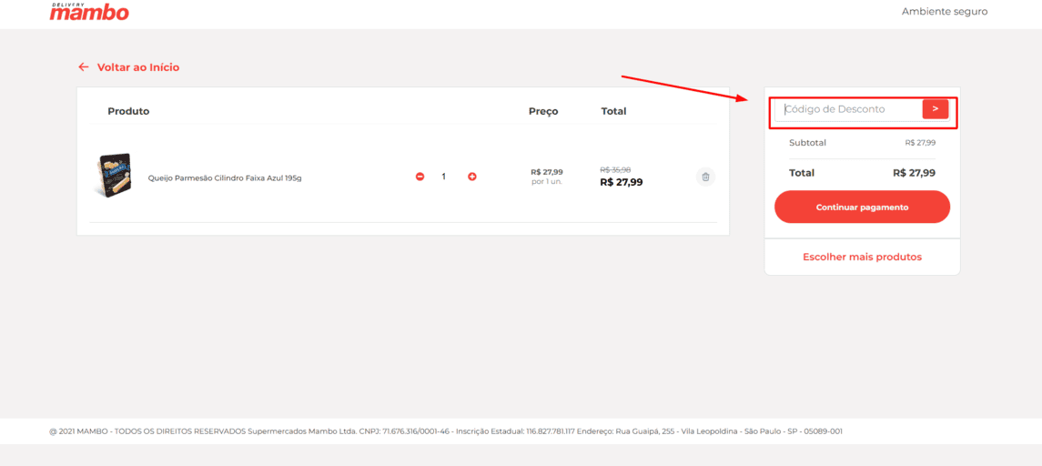Click Continuar pagamento button

point(862,207)
